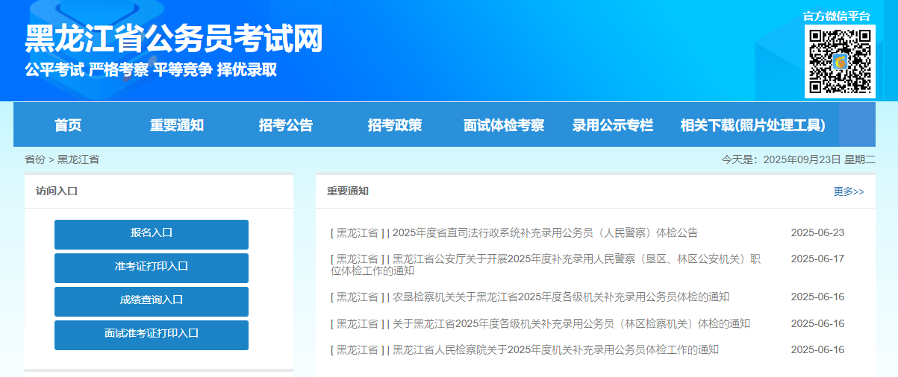Click the 黑龙江省公务员考试网 site title
The height and width of the screenshot is (377, 898).
pos(174,39)
